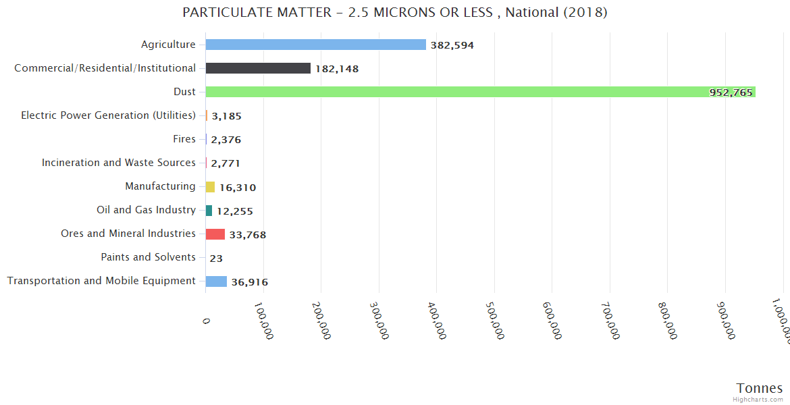The width and height of the screenshot is (790, 405).
Task: Select the Incineration and Waste Sources label
Action: pyautogui.click(x=119, y=163)
